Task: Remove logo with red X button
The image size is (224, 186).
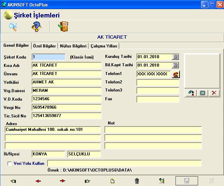Action: (214, 93)
